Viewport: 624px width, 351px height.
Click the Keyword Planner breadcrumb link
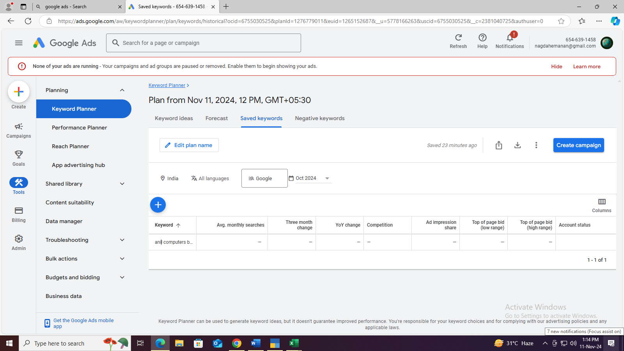(167, 85)
